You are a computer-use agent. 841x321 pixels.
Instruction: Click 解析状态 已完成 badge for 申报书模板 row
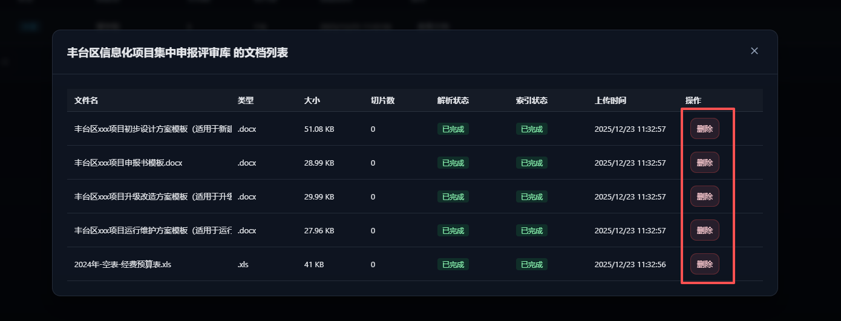click(x=453, y=163)
